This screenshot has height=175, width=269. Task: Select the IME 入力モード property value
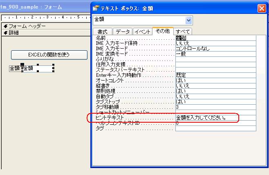[215, 49]
